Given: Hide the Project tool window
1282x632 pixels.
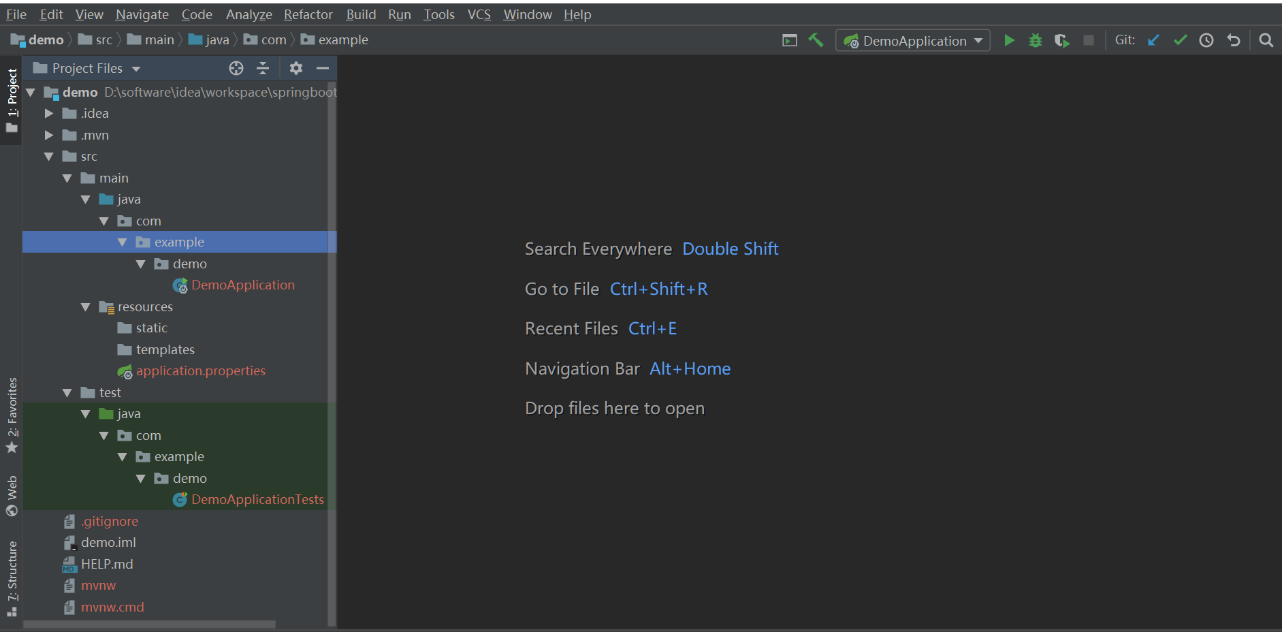Looking at the screenshot, I should [323, 68].
